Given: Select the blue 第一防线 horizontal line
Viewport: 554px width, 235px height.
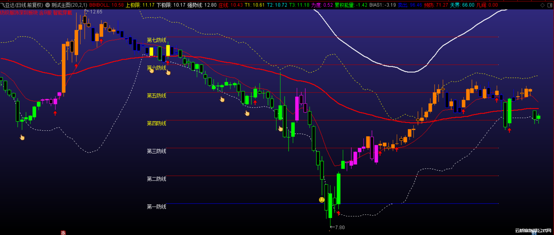Looking at the screenshot, I should [332, 204].
